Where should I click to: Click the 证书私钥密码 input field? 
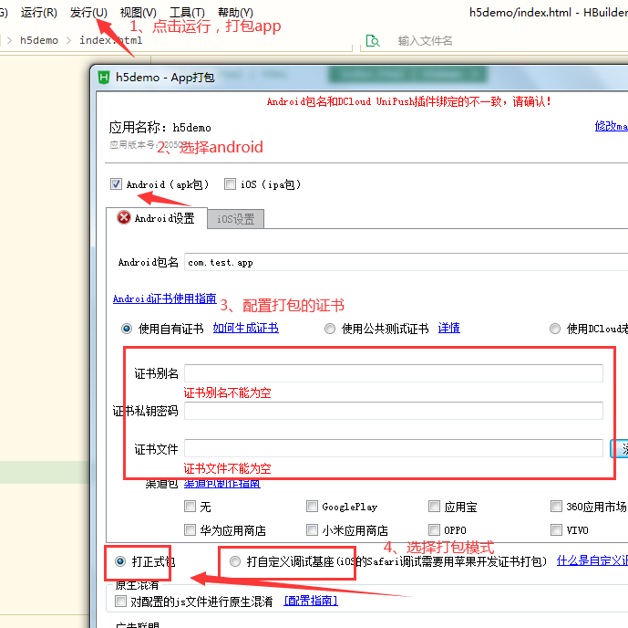click(394, 411)
